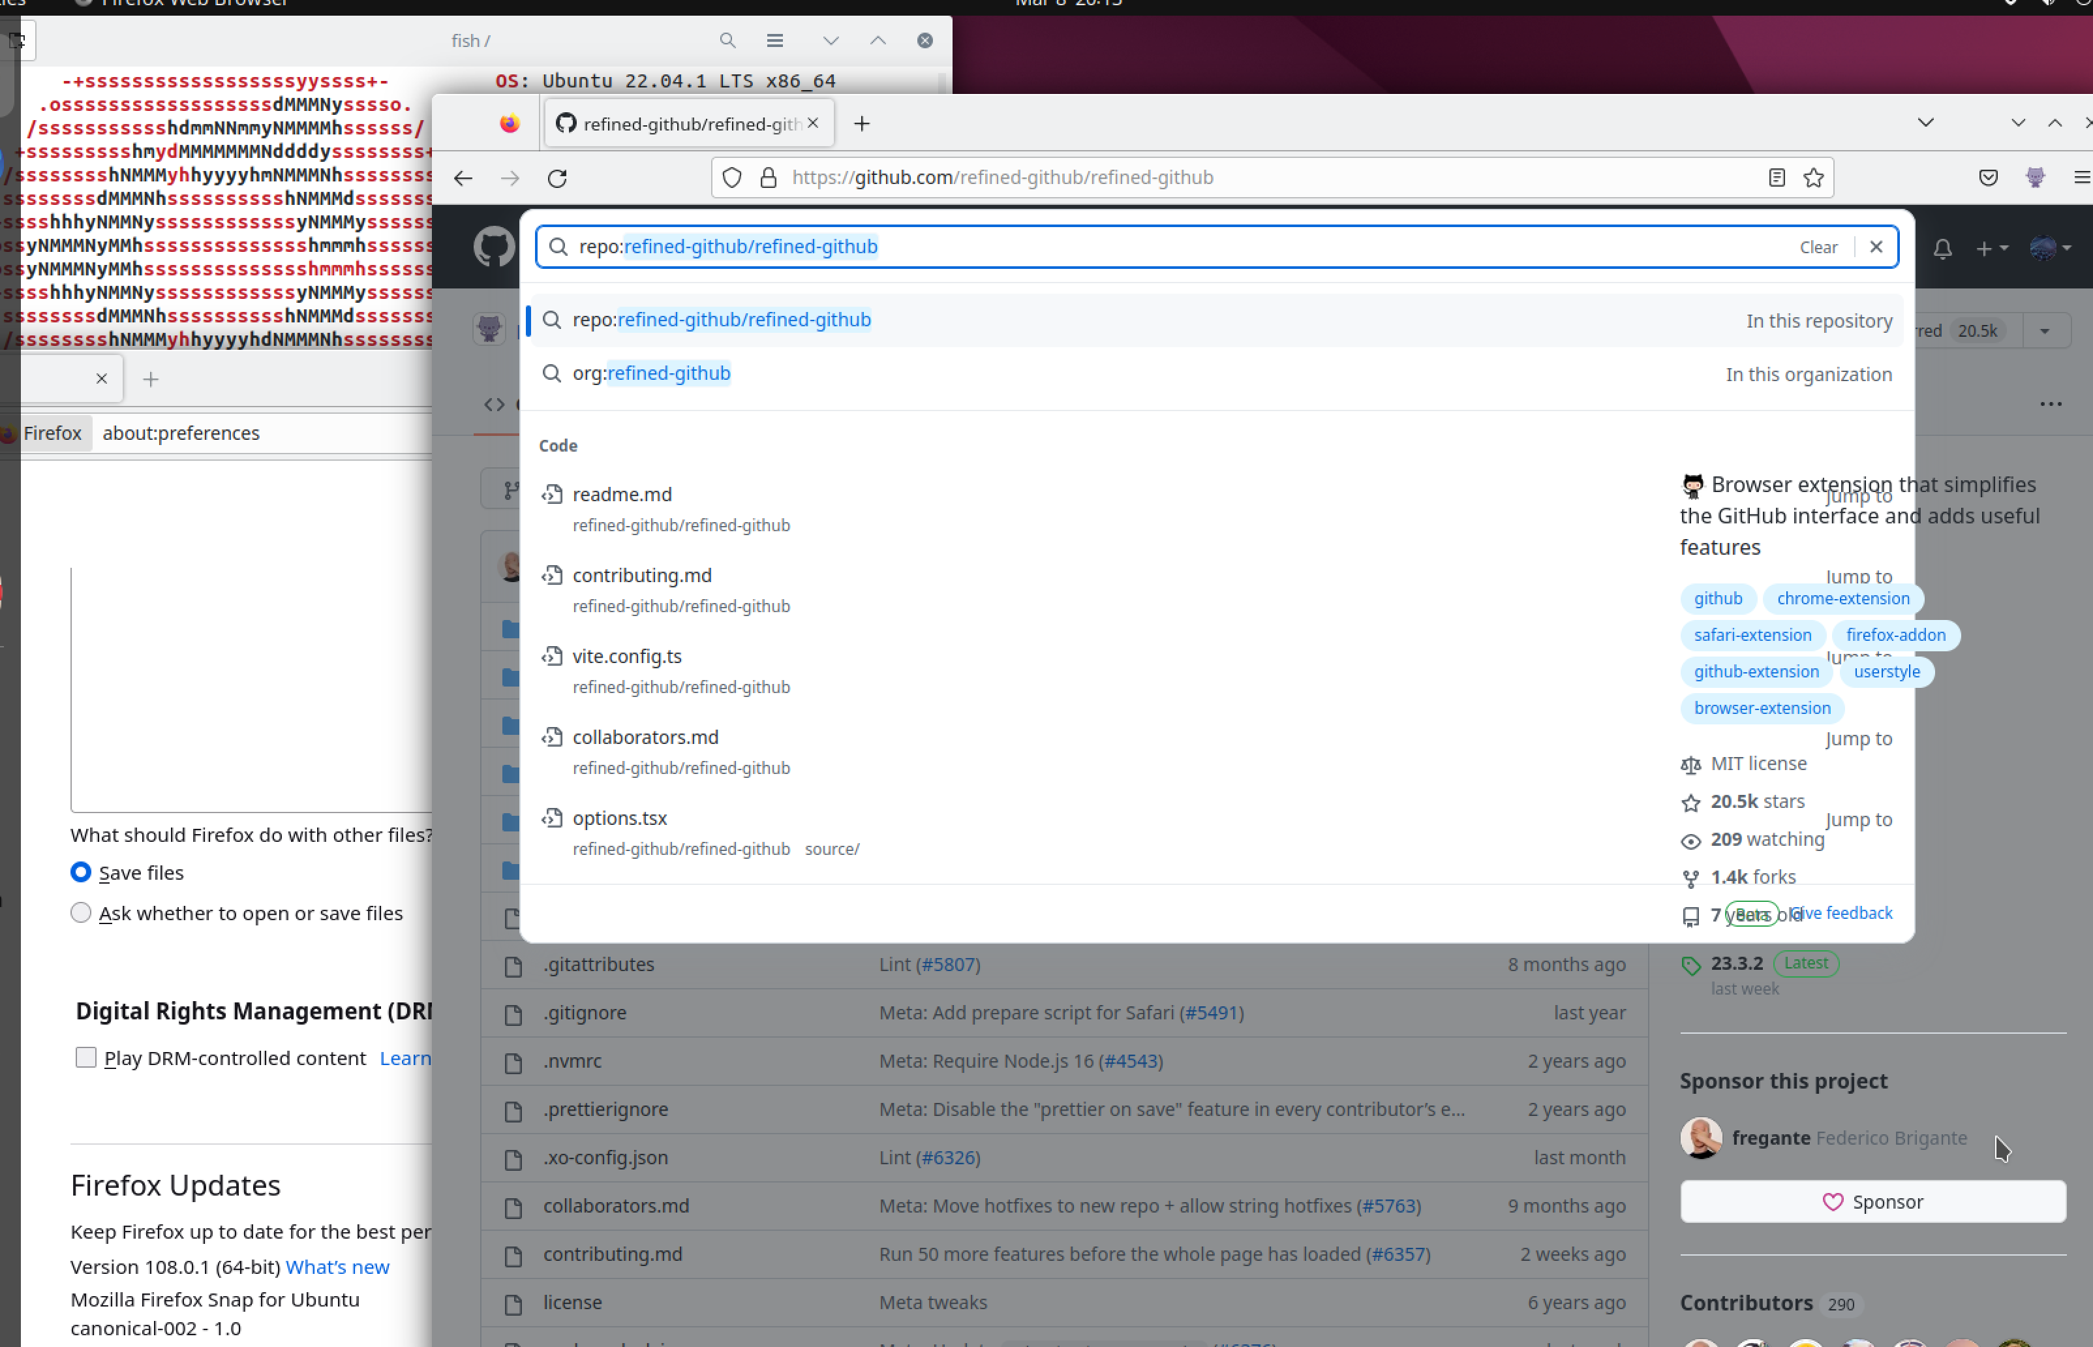This screenshot has height=1347, width=2093.
Task: Save page to Pocket via toolbar icon
Action: click(x=1988, y=177)
